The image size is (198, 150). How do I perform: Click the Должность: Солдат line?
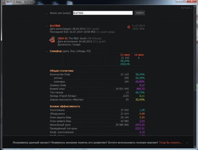(x=69, y=45)
